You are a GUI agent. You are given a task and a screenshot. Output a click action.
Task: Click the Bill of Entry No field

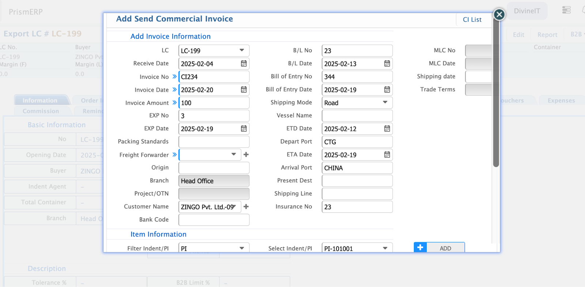point(357,77)
